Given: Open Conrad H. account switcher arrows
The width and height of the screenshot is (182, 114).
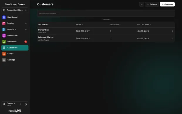Looking at the screenshot, I should point(20,104).
